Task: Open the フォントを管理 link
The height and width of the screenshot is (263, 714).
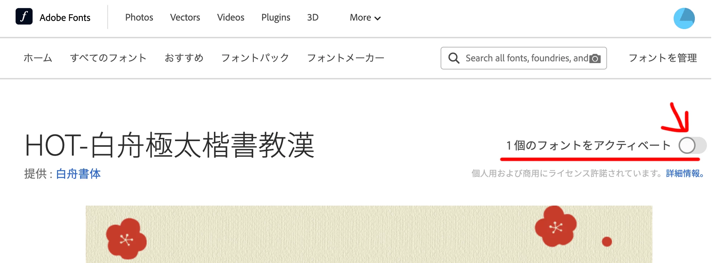Action: pos(663,58)
